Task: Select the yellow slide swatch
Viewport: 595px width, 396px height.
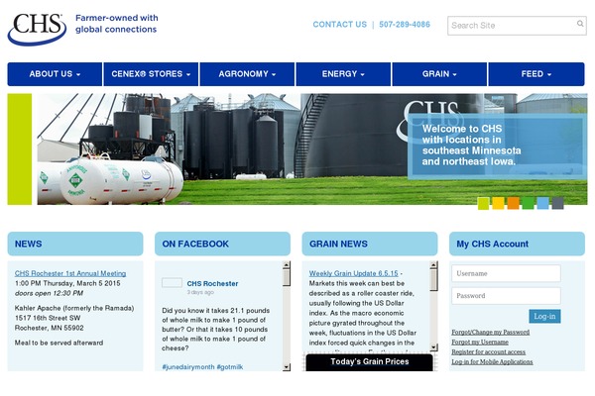Action: click(498, 203)
